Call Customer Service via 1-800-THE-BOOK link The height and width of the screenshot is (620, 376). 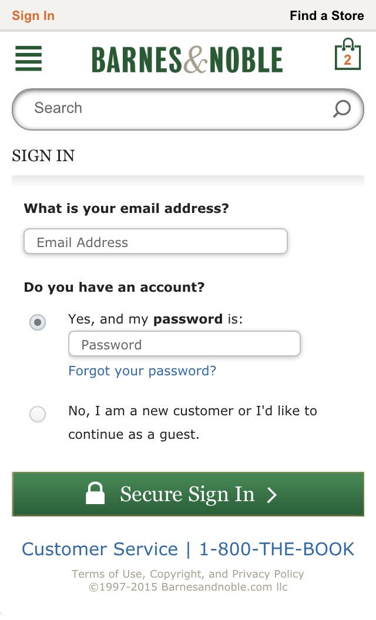(x=276, y=548)
